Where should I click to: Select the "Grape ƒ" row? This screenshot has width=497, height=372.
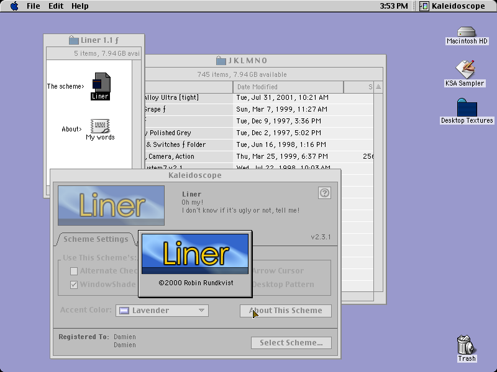[259, 110]
